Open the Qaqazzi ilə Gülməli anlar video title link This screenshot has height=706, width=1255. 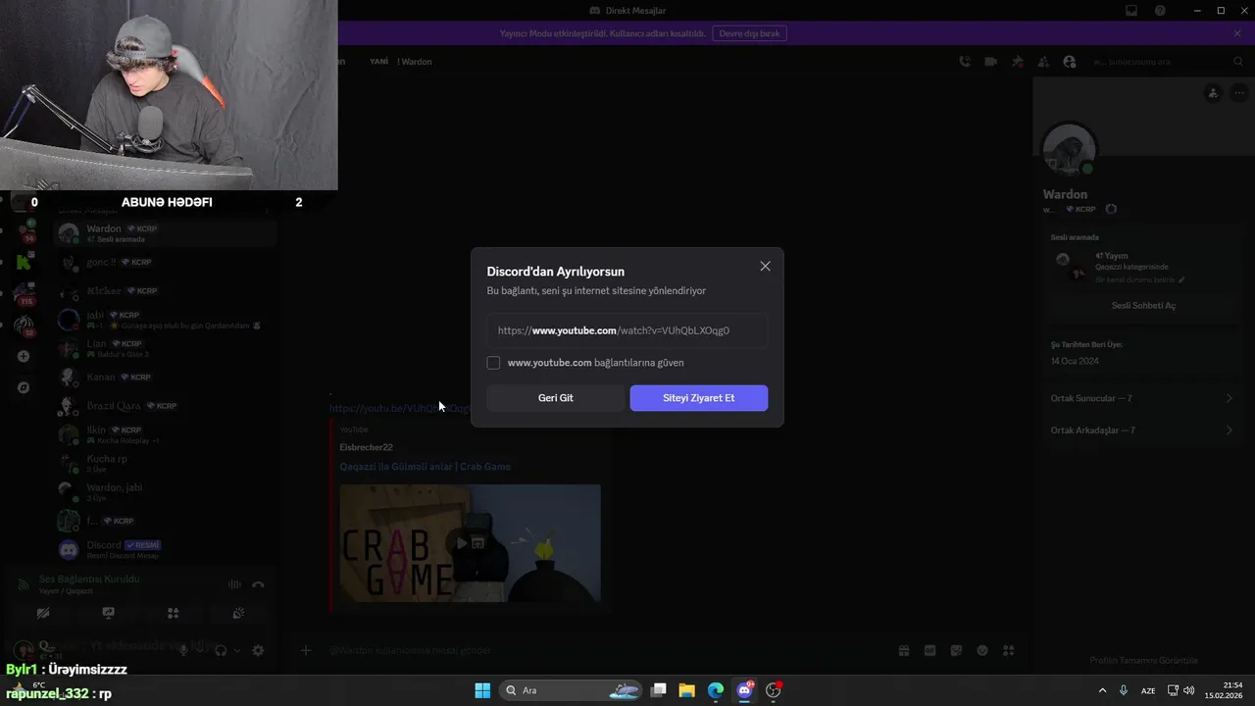pyautogui.click(x=425, y=467)
